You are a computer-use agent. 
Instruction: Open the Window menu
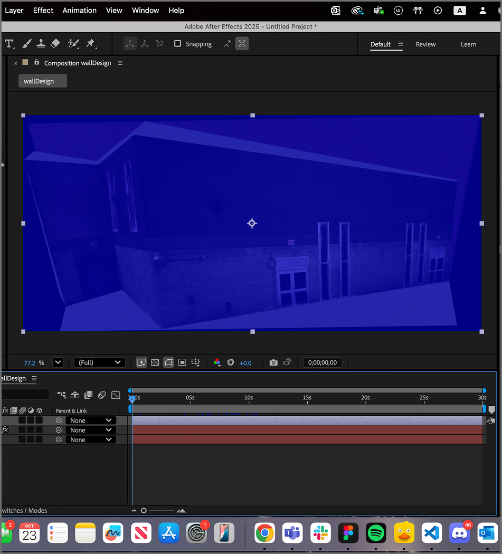145,10
